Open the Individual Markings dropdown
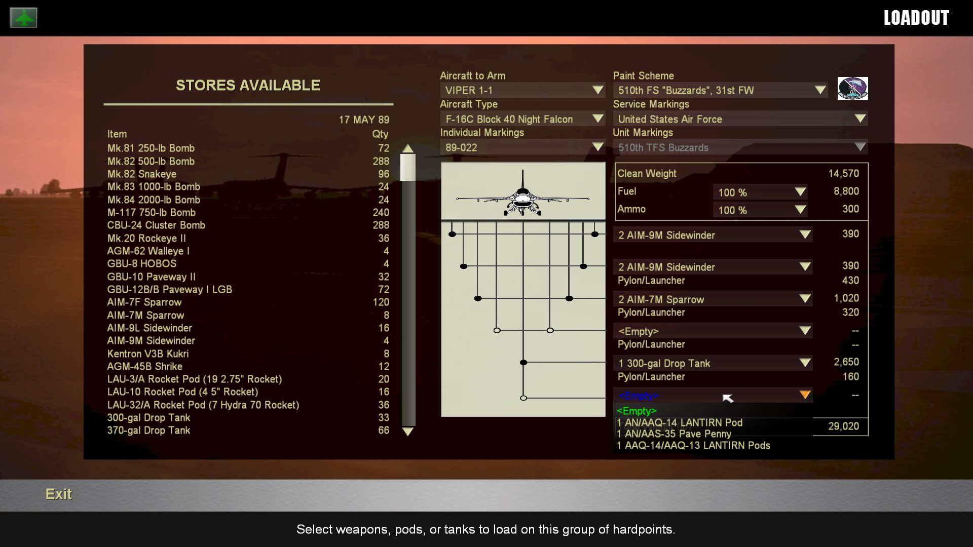This screenshot has height=547, width=973. pos(522,147)
